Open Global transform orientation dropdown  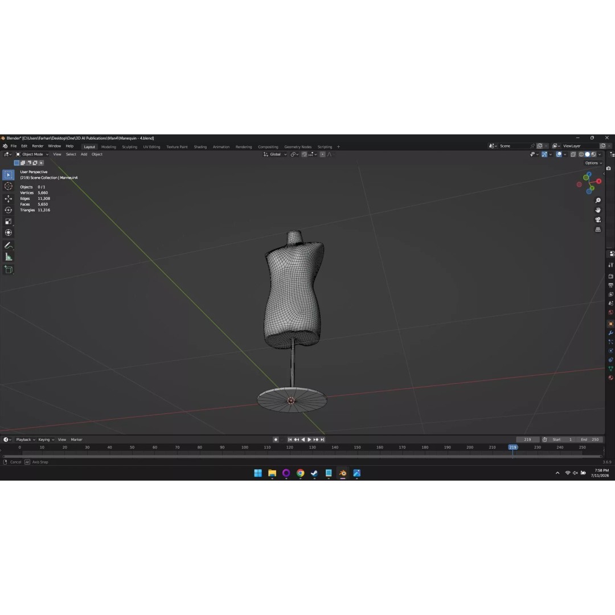[275, 154]
